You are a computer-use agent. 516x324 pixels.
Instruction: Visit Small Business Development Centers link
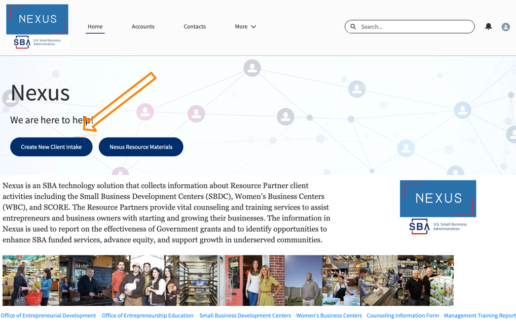(245, 316)
